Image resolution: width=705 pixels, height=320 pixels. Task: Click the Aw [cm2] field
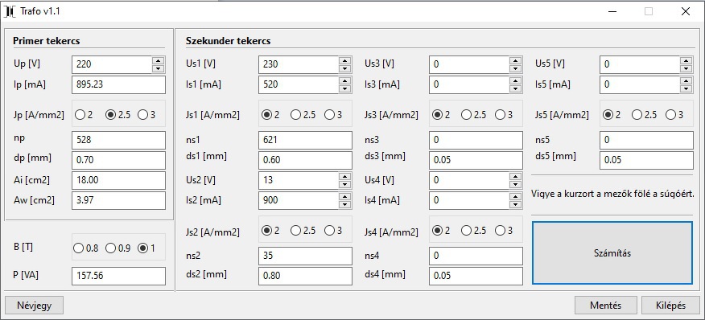click(118, 200)
